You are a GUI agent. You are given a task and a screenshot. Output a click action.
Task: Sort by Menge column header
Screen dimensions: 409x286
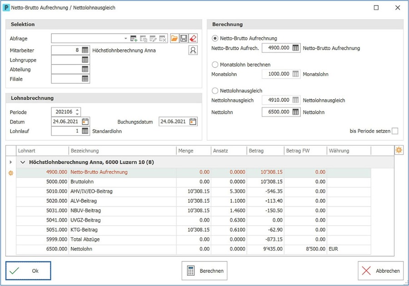194,151
